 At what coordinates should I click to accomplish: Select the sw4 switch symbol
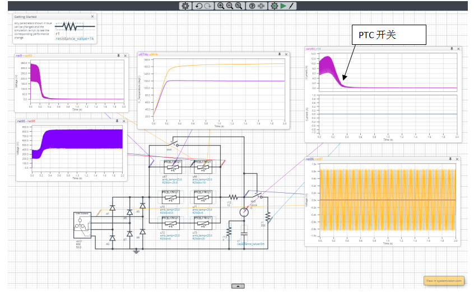tap(174, 144)
